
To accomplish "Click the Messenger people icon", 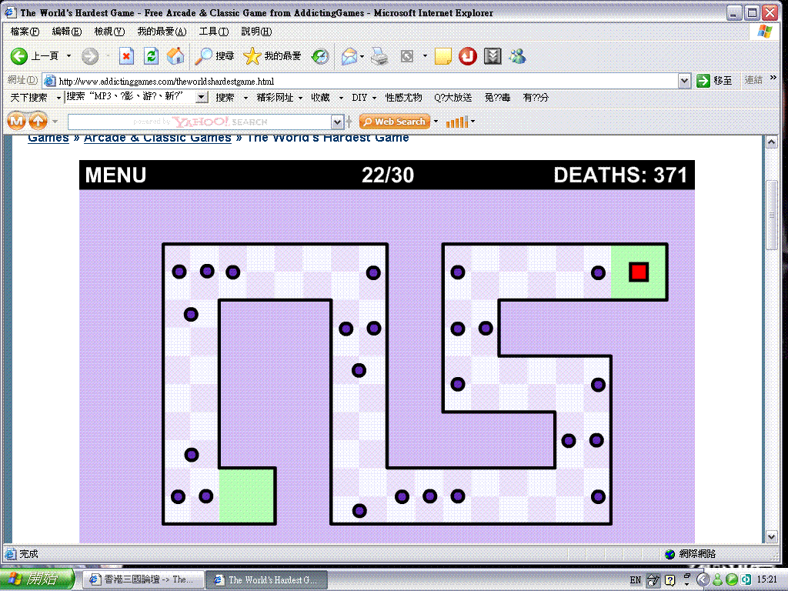I will [518, 55].
